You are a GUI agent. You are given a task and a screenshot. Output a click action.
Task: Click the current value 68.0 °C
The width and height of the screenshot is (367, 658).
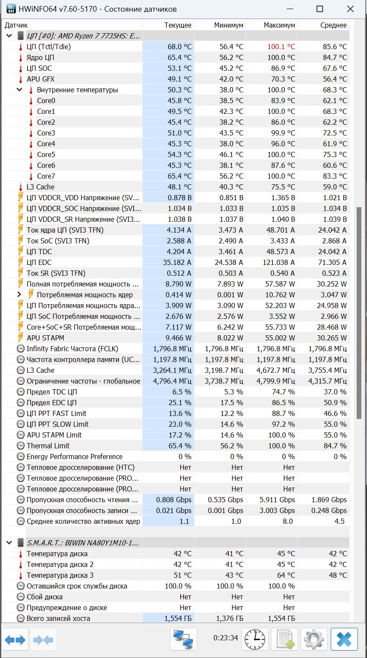pos(179,47)
